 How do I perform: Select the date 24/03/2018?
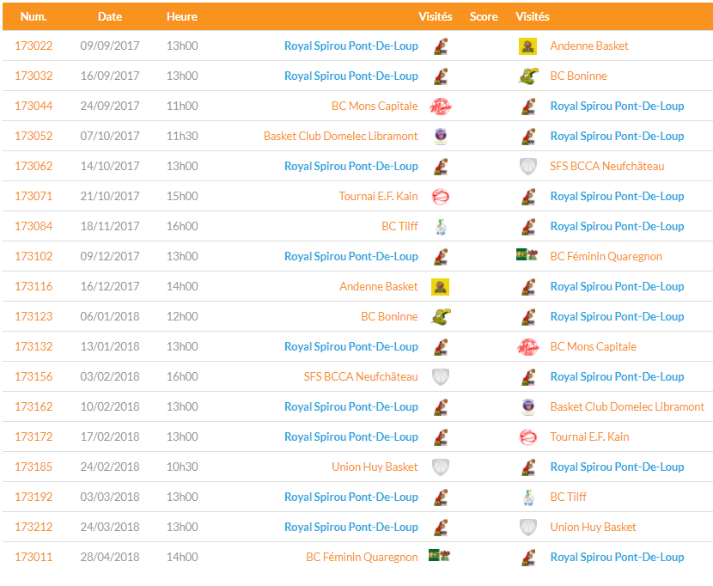(x=110, y=527)
